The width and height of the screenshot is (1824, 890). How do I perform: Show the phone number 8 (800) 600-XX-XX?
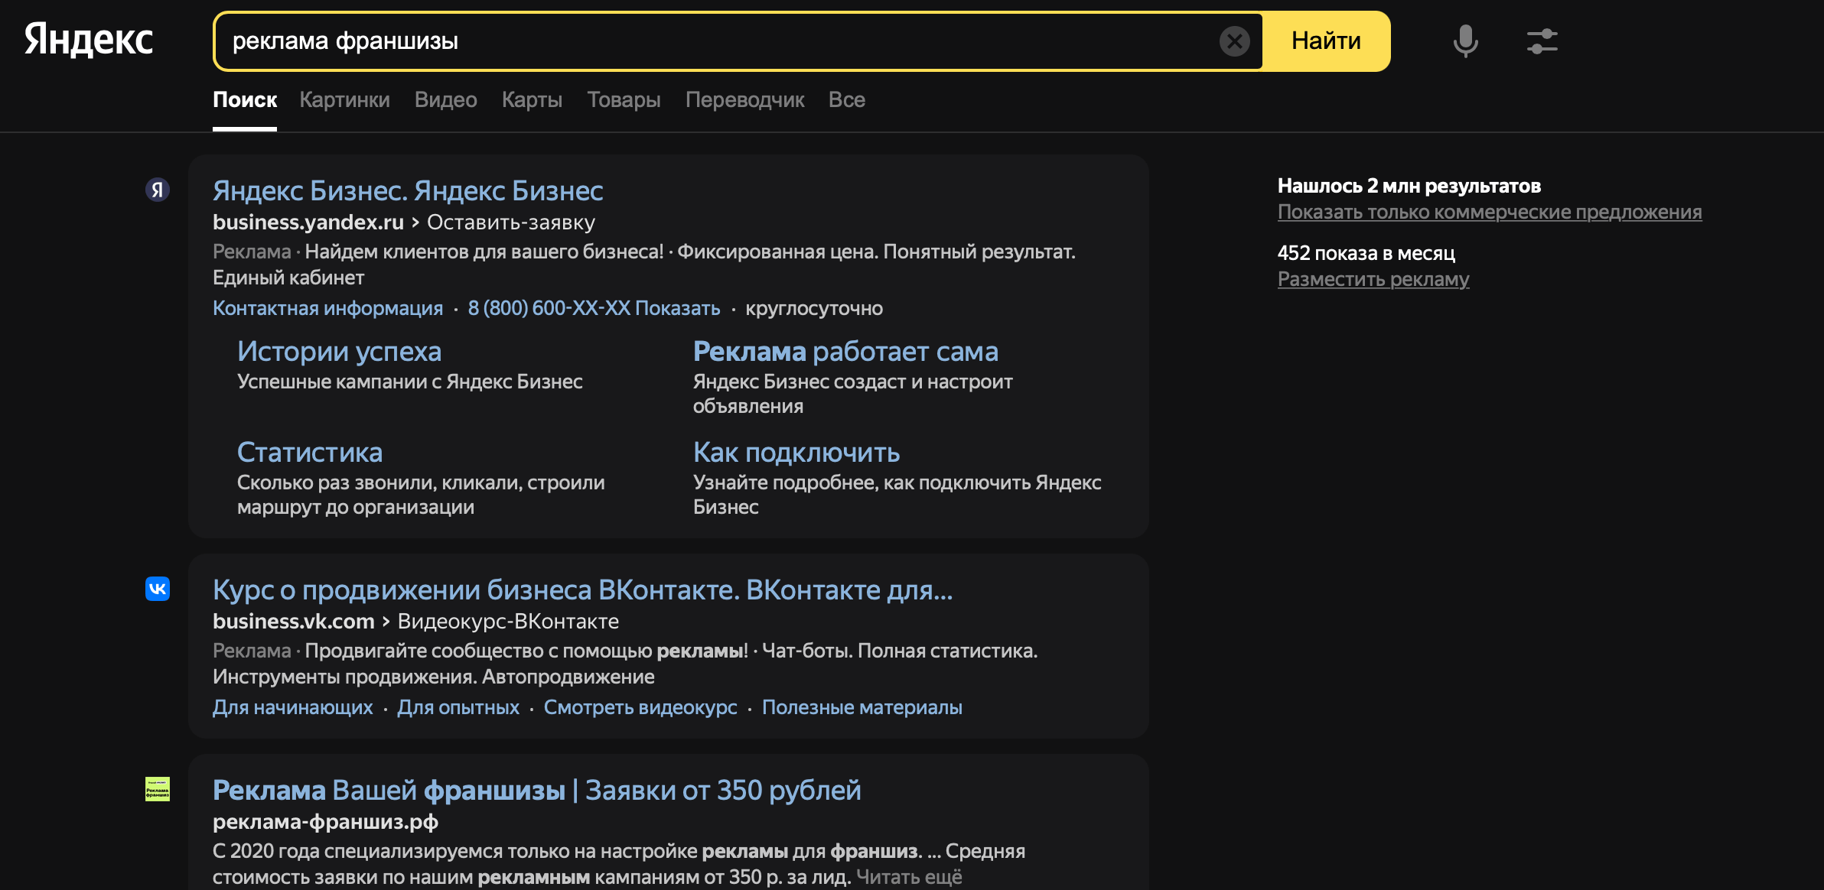(x=594, y=308)
